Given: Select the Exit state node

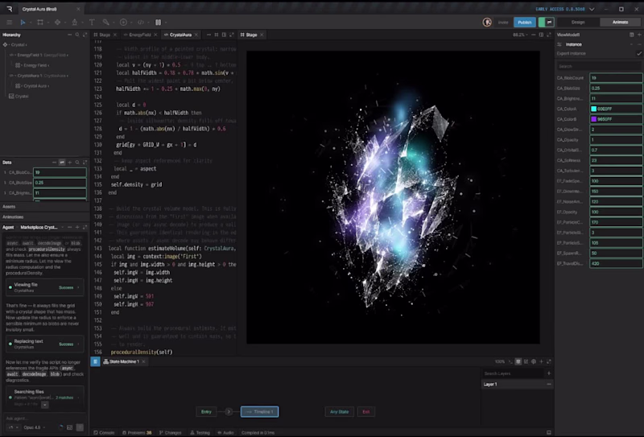Looking at the screenshot, I should [x=366, y=411].
